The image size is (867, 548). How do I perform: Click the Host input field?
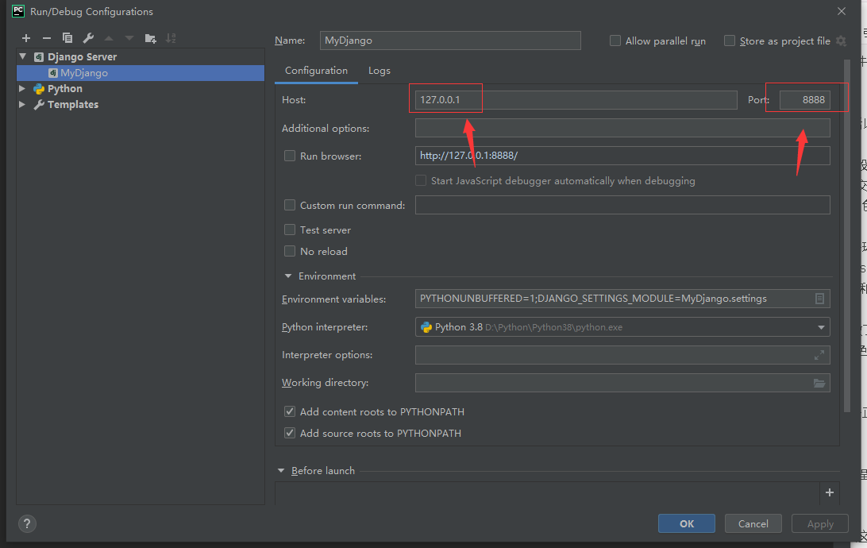[576, 100]
